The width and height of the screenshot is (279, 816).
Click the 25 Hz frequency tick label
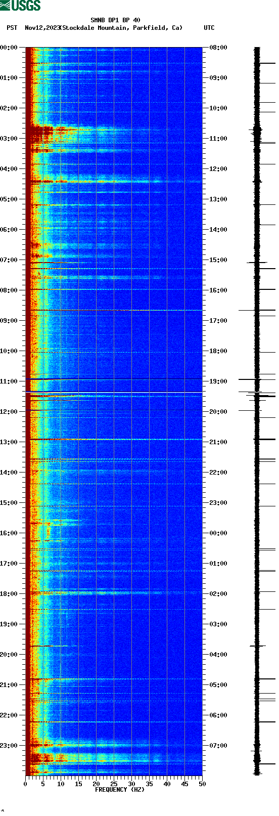click(x=114, y=784)
